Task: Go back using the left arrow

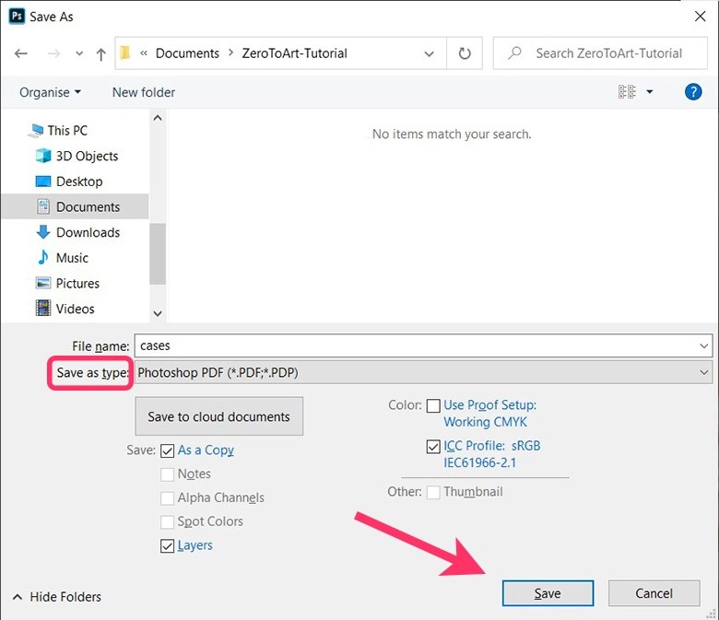Action: pyautogui.click(x=21, y=53)
